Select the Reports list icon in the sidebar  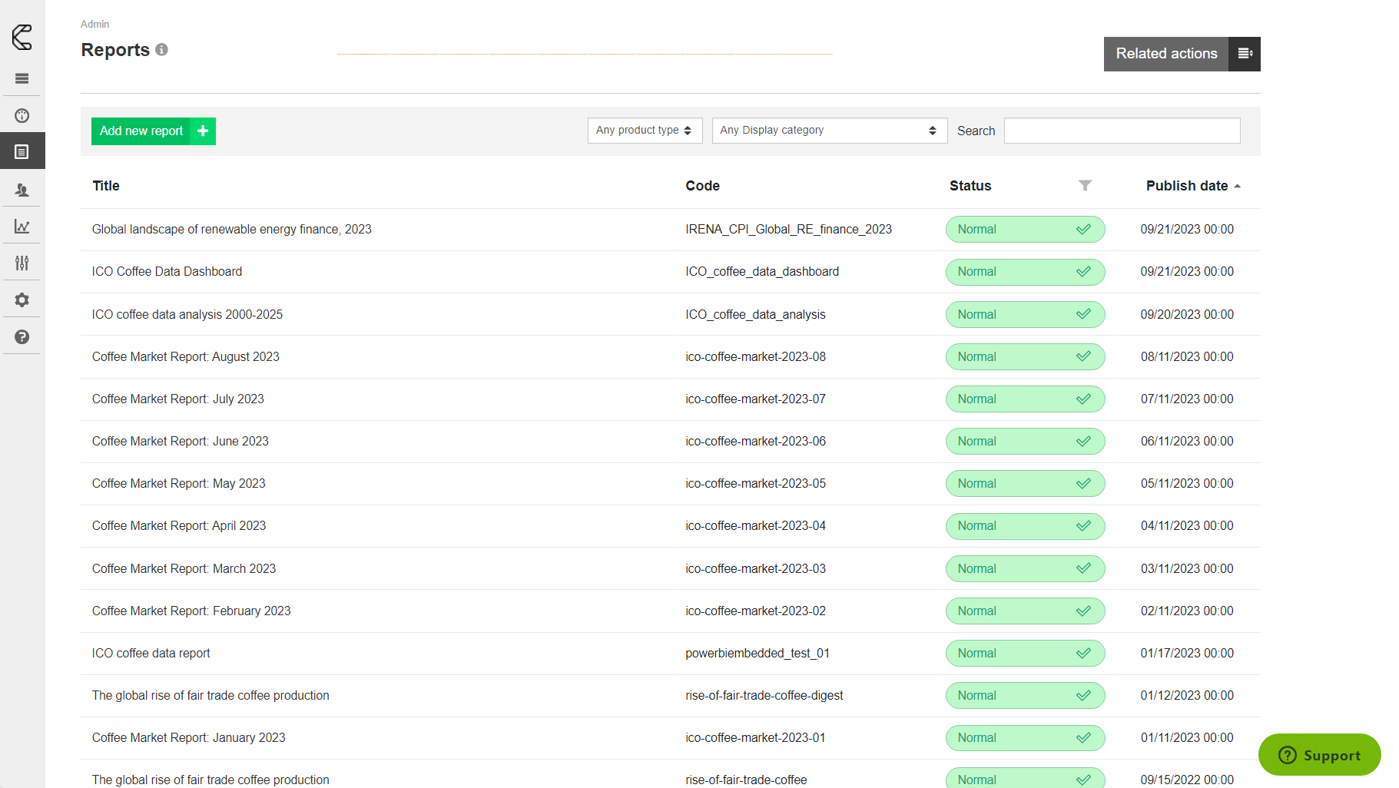pyautogui.click(x=22, y=152)
